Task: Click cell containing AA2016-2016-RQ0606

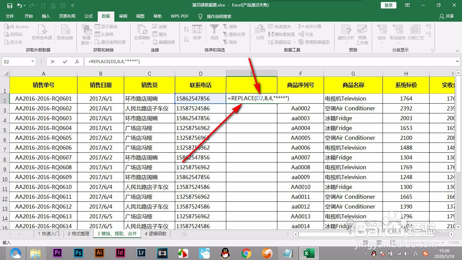Action: click(43, 148)
